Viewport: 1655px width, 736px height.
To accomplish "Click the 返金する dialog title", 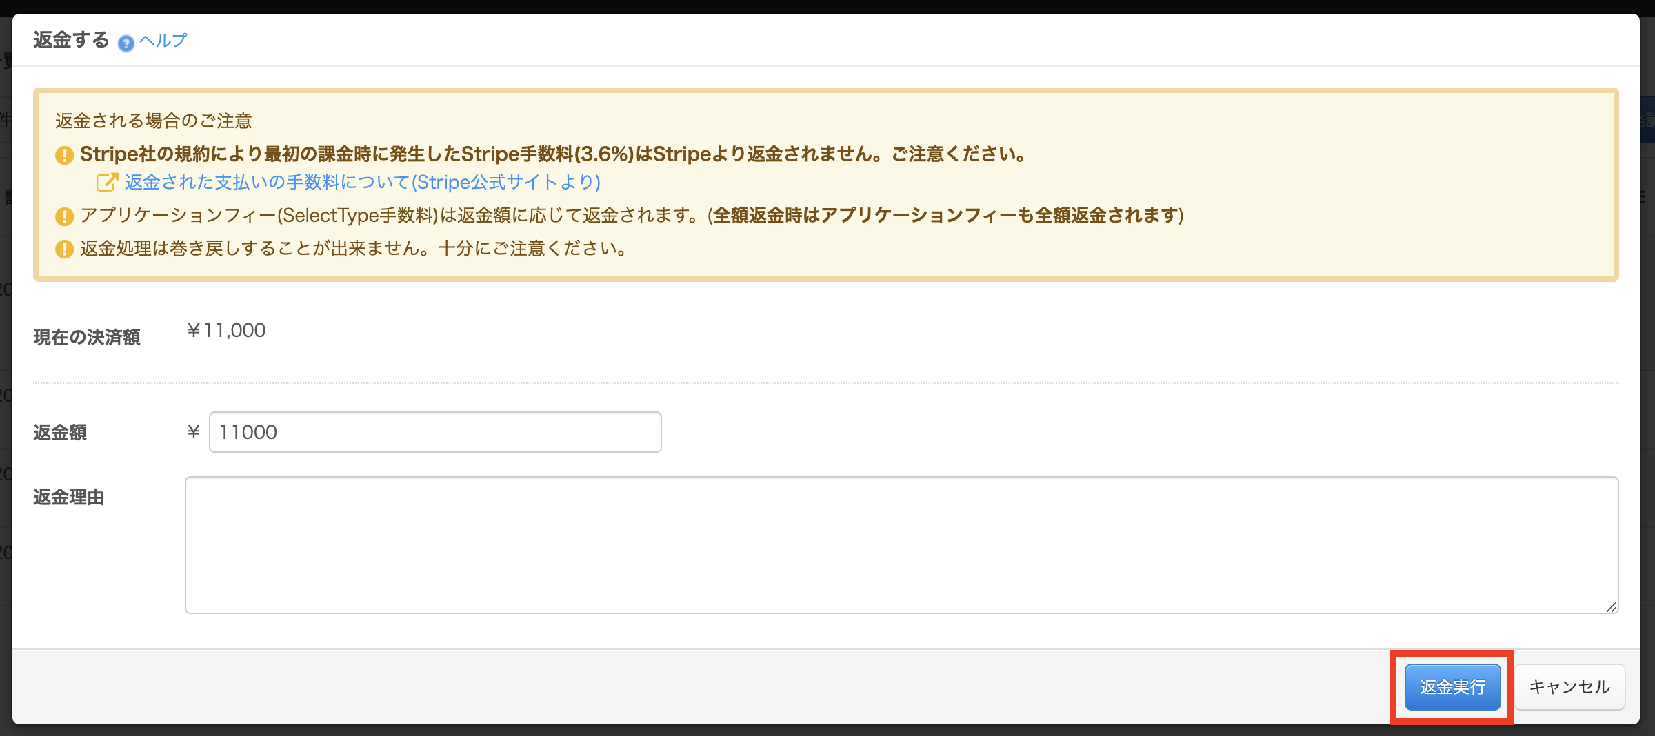I will point(71,40).
